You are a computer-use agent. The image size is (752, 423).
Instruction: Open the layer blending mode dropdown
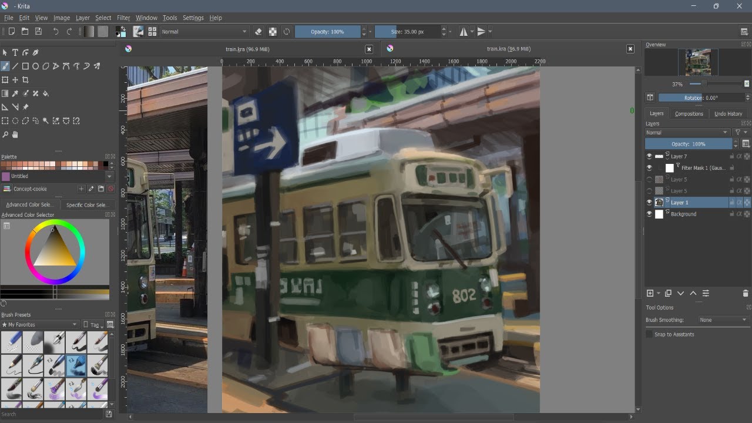[x=687, y=133]
